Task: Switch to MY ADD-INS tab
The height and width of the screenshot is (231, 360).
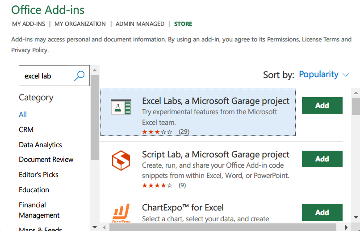Action: pyautogui.click(x=29, y=24)
